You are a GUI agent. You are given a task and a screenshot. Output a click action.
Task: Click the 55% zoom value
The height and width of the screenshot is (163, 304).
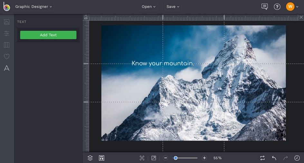(217, 158)
